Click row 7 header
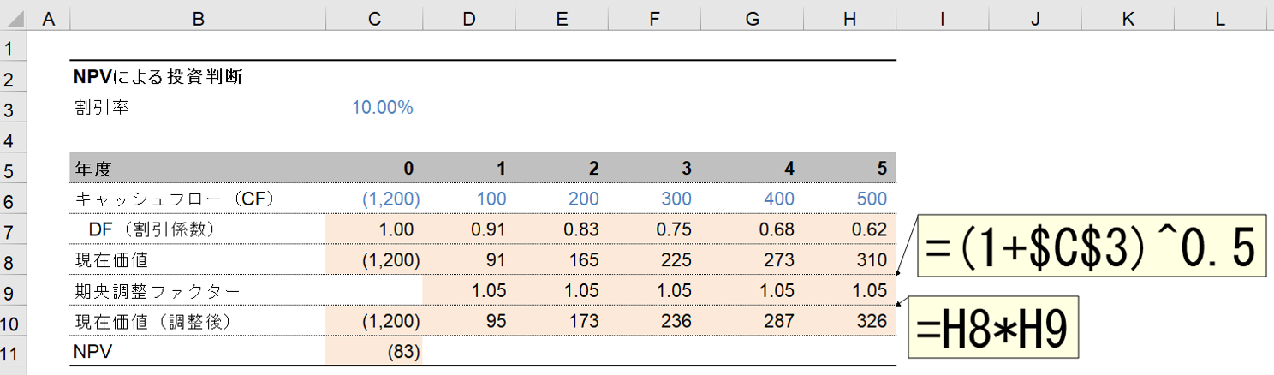Screen dimensions: 1274x375 point(14,229)
